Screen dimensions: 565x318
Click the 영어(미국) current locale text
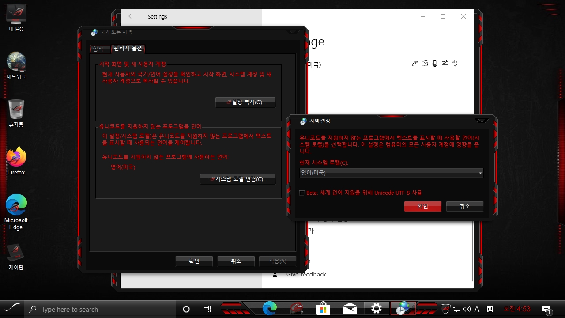tap(123, 167)
